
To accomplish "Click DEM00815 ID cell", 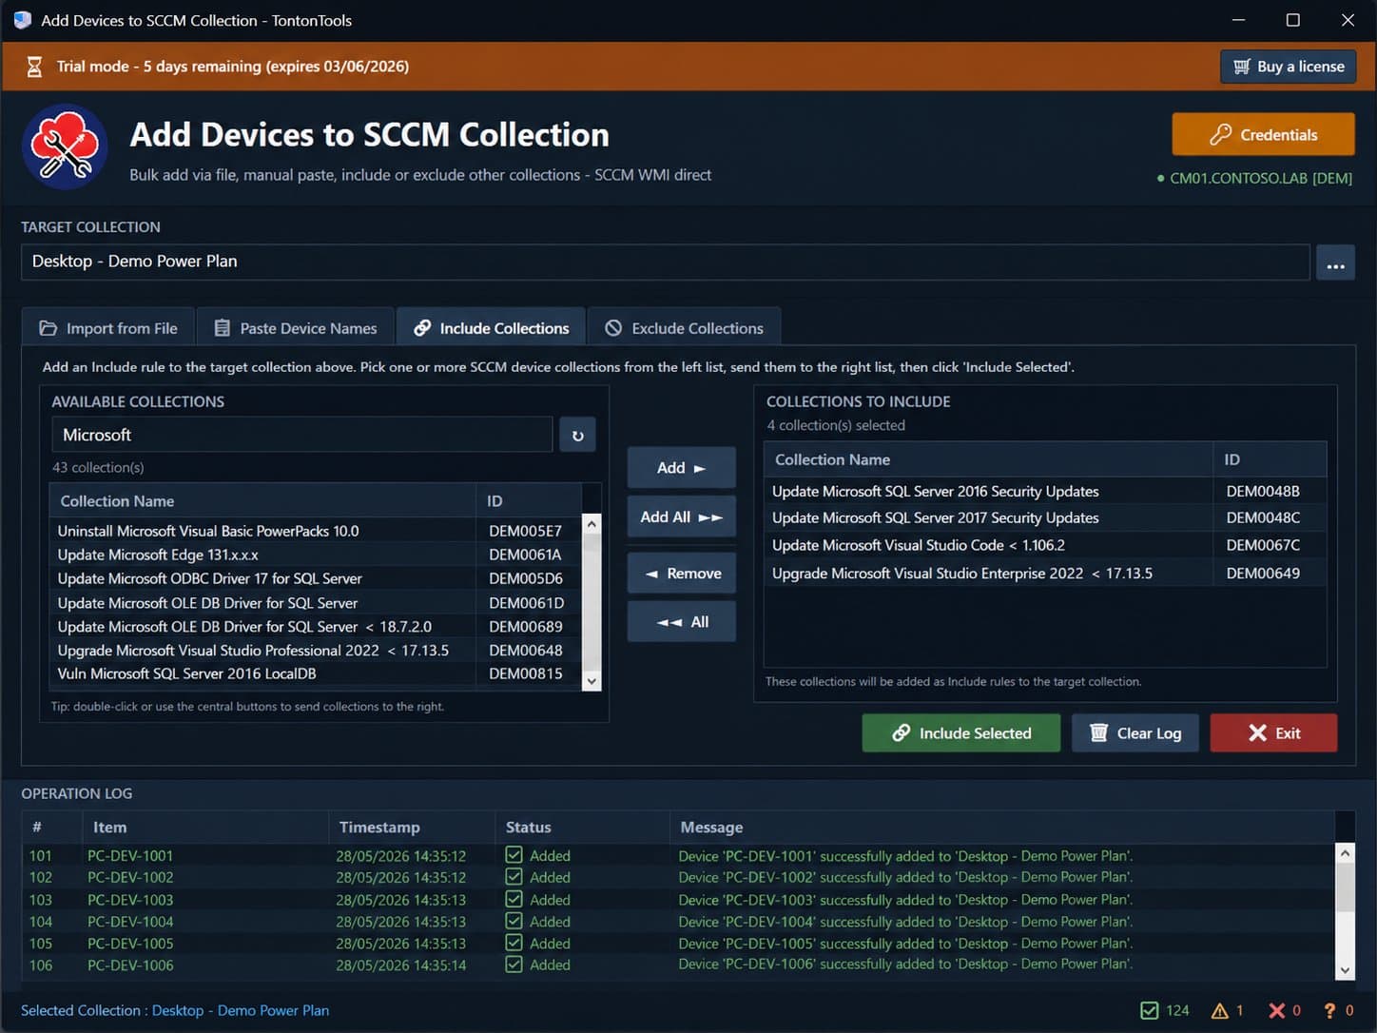I will (526, 673).
